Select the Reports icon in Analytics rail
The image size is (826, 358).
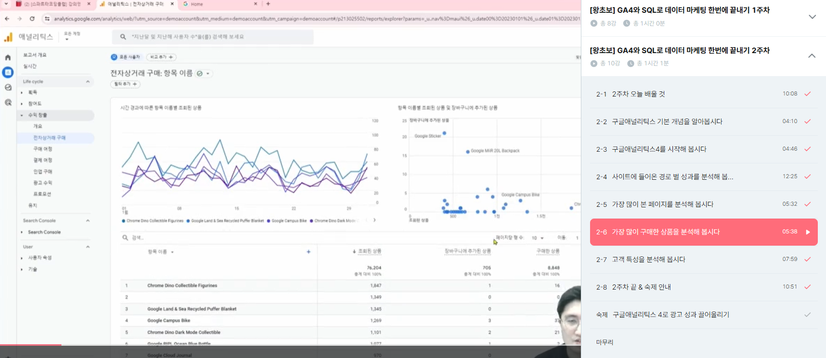click(x=8, y=73)
